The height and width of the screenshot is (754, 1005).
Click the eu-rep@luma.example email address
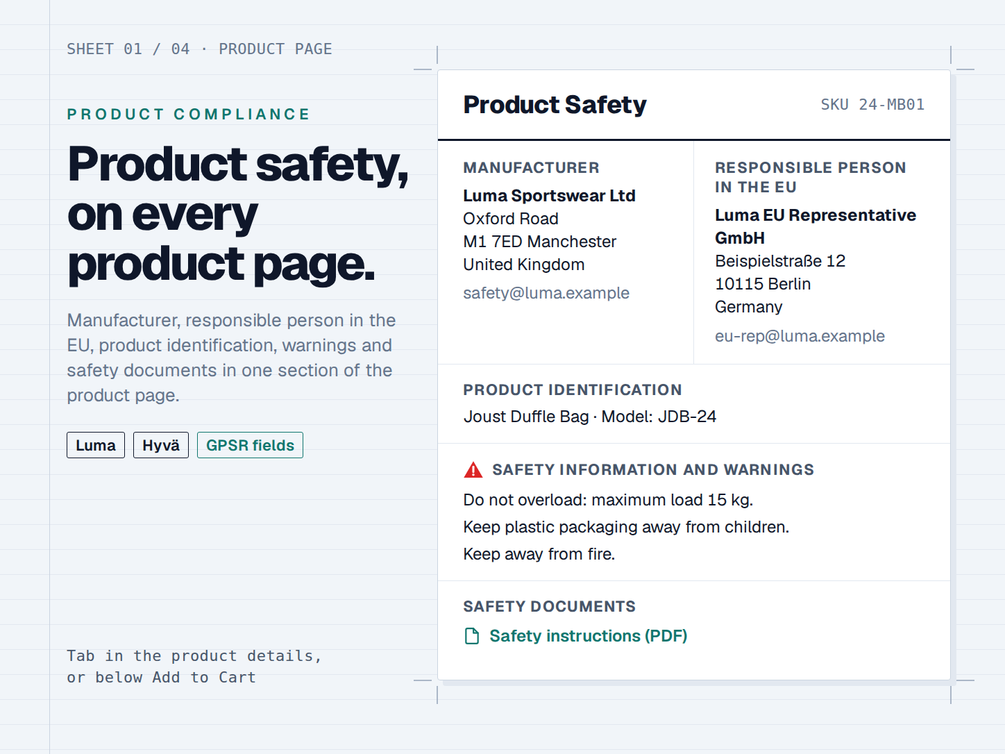tap(800, 336)
